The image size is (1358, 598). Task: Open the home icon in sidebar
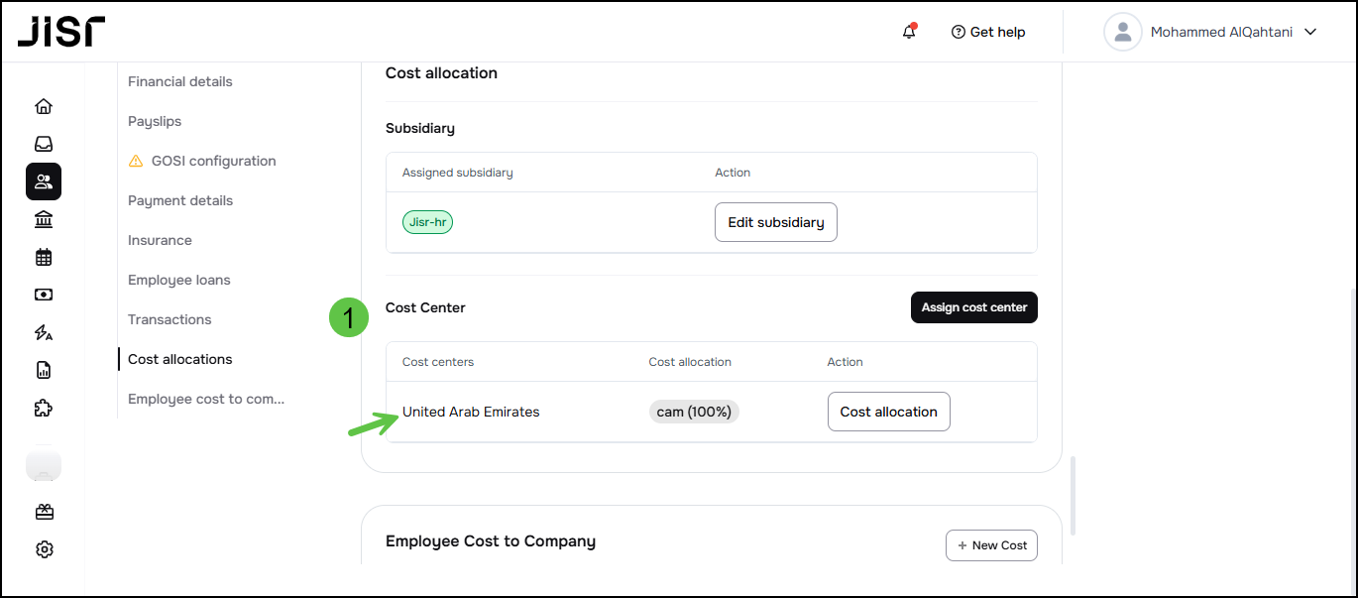[44, 106]
